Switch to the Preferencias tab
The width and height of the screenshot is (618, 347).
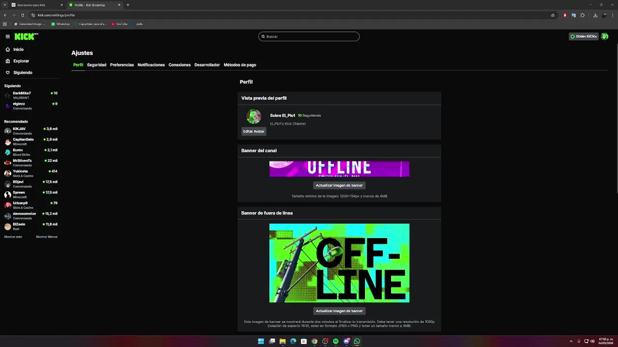(122, 65)
